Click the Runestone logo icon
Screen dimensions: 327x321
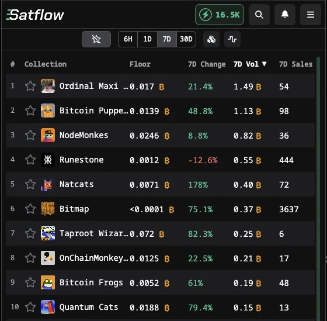48,160
